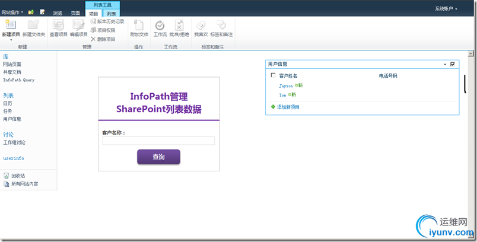Open 版本历史记录

click(107, 21)
